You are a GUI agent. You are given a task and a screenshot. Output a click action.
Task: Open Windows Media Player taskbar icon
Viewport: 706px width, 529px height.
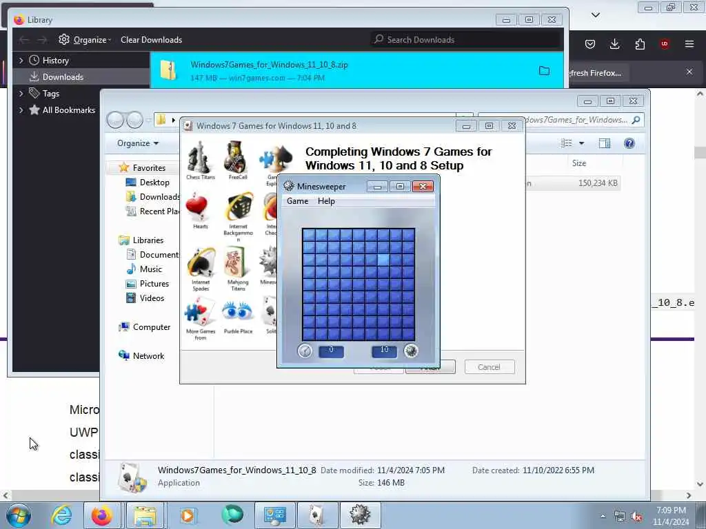coord(188,515)
